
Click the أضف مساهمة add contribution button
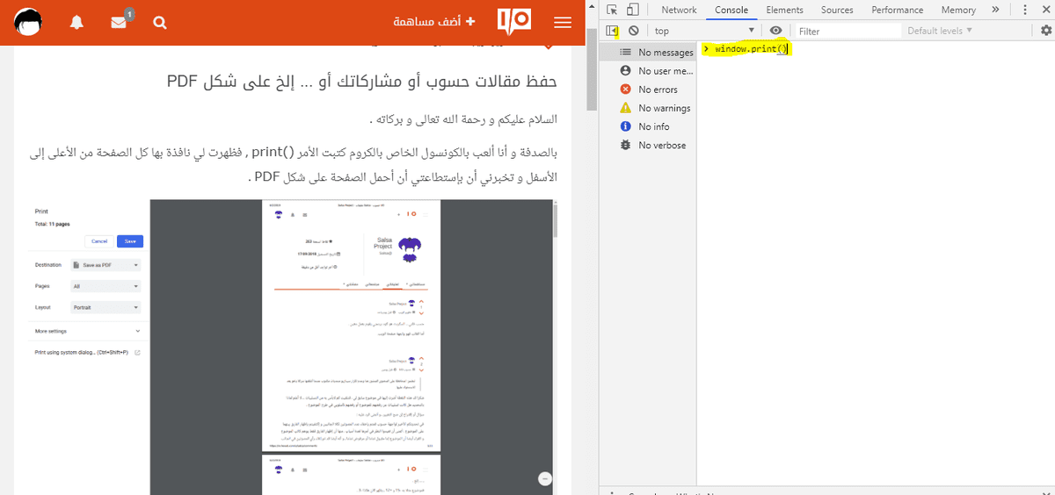click(x=433, y=22)
